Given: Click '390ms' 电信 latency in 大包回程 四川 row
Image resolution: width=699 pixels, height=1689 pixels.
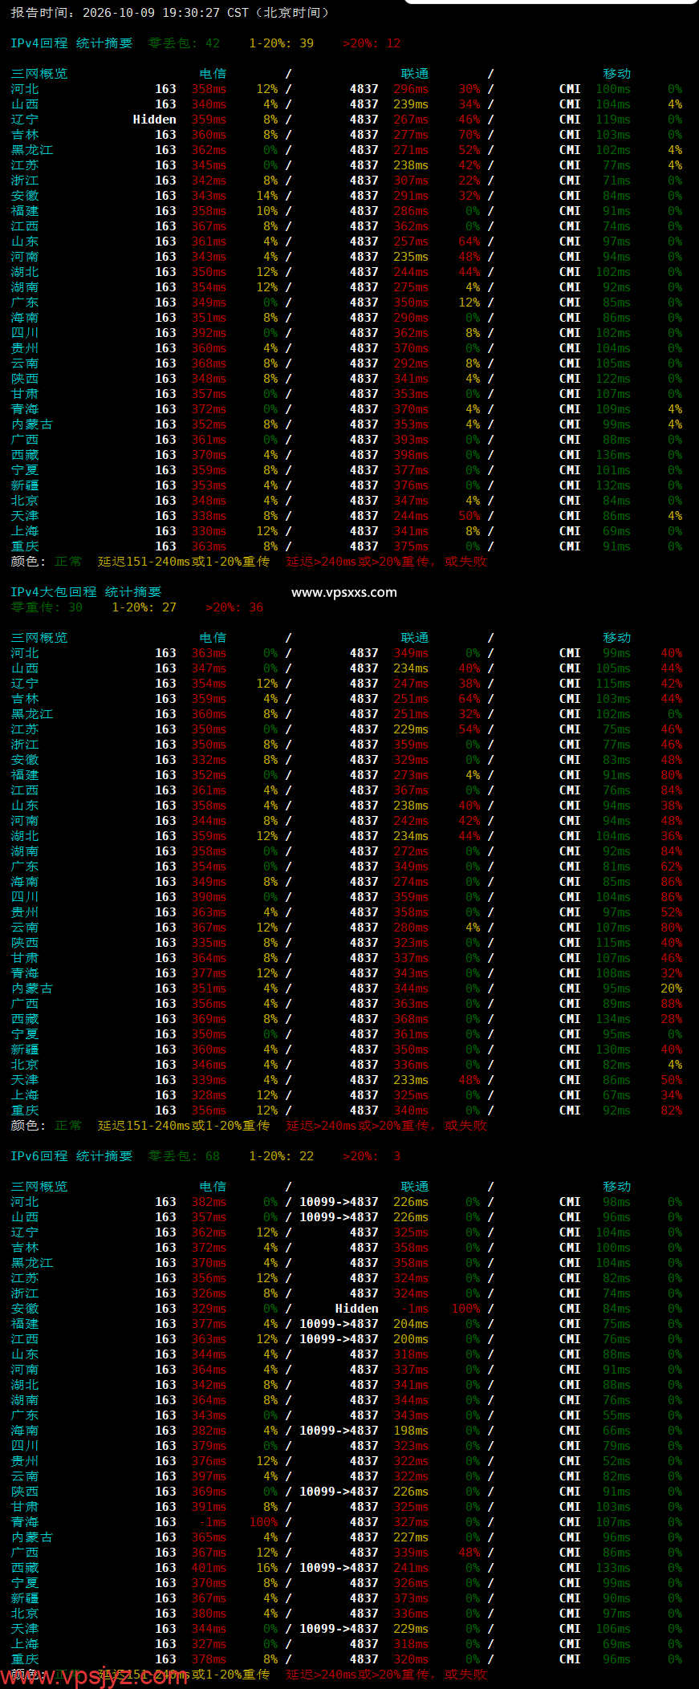Looking at the screenshot, I should (x=209, y=897).
